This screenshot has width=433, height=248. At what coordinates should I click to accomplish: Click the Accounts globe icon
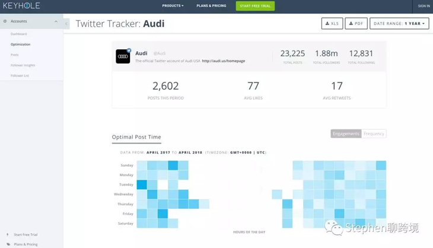(5, 21)
